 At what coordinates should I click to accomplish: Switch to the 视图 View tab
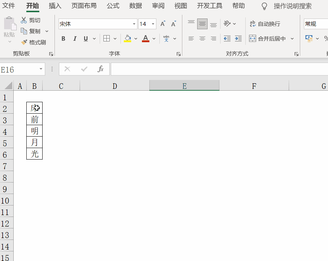181,6
